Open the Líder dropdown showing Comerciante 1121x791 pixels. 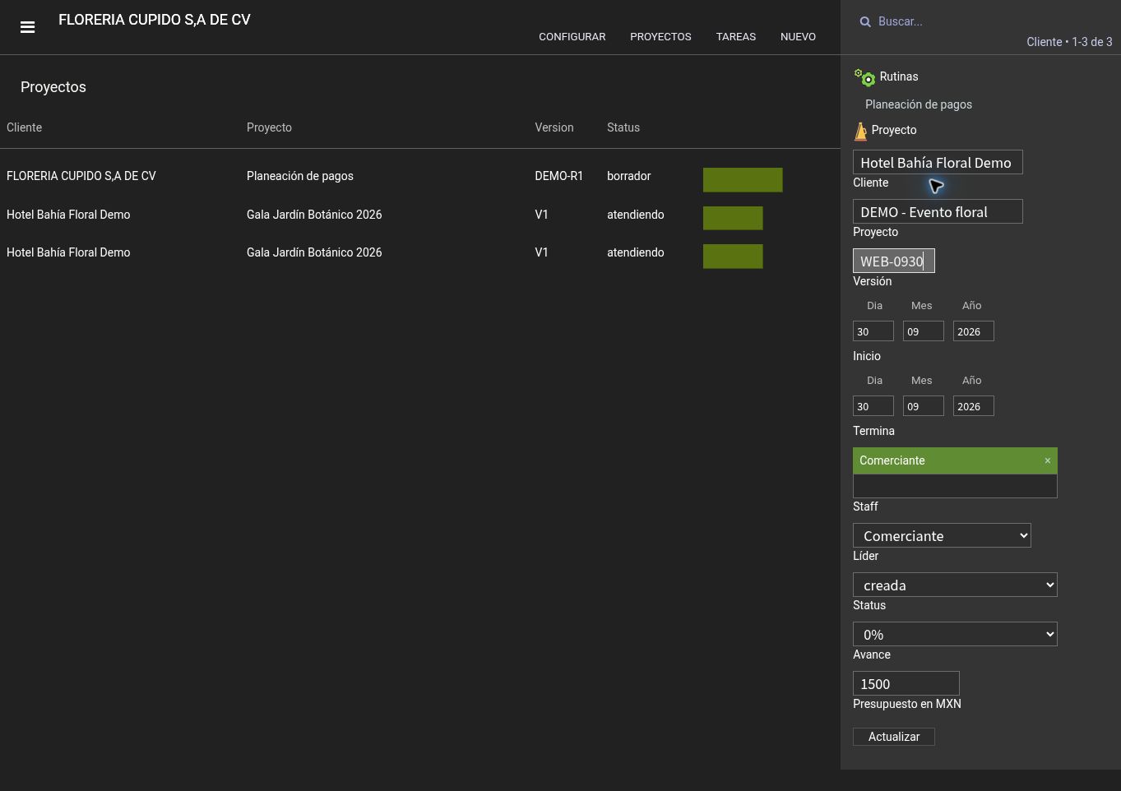pos(942,535)
